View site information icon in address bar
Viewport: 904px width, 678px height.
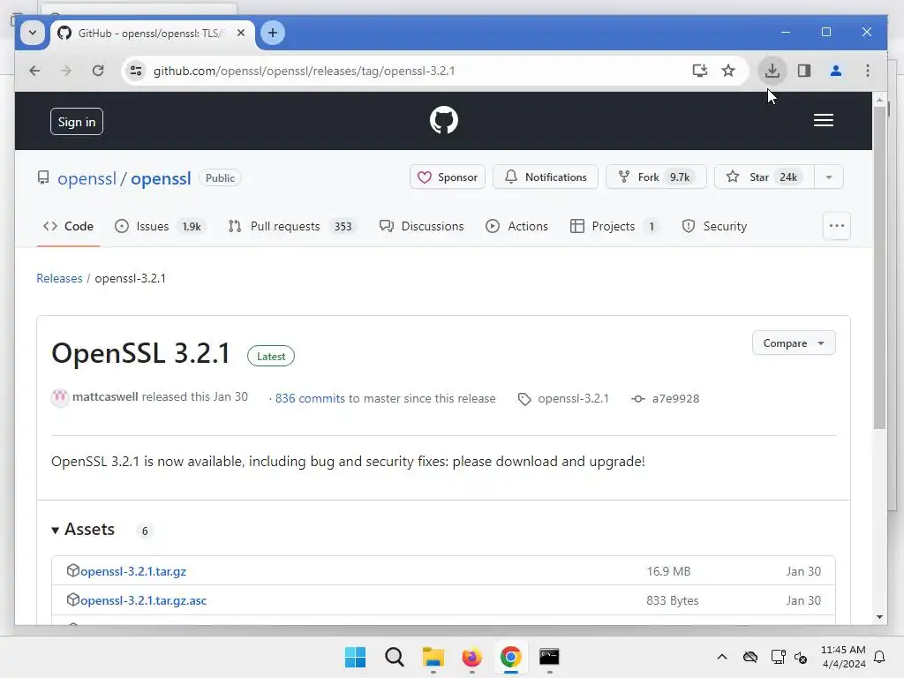pyautogui.click(x=136, y=71)
